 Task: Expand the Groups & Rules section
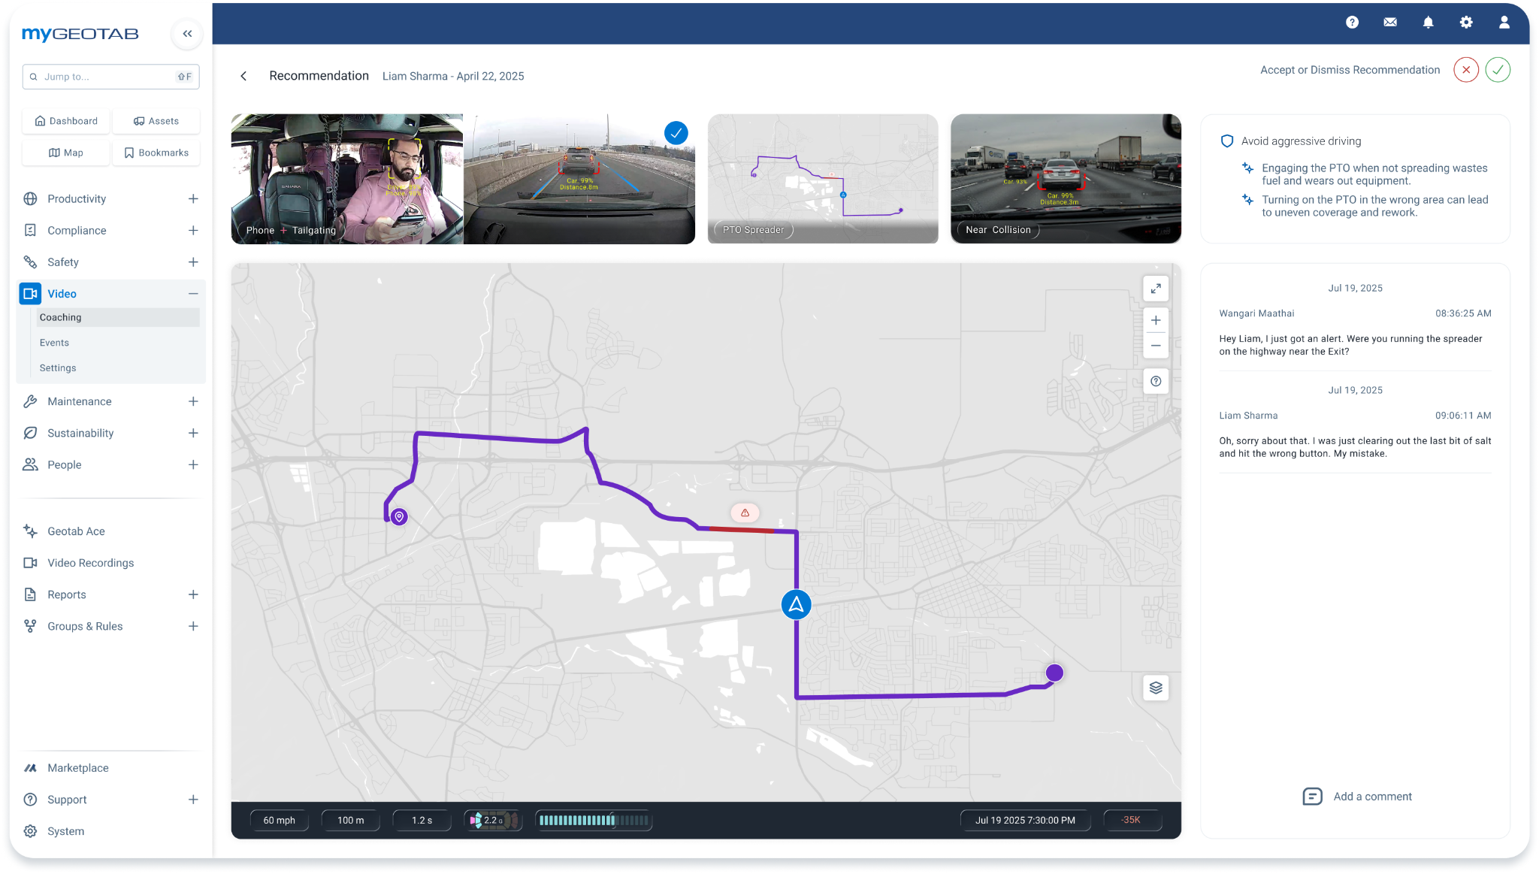tap(193, 626)
